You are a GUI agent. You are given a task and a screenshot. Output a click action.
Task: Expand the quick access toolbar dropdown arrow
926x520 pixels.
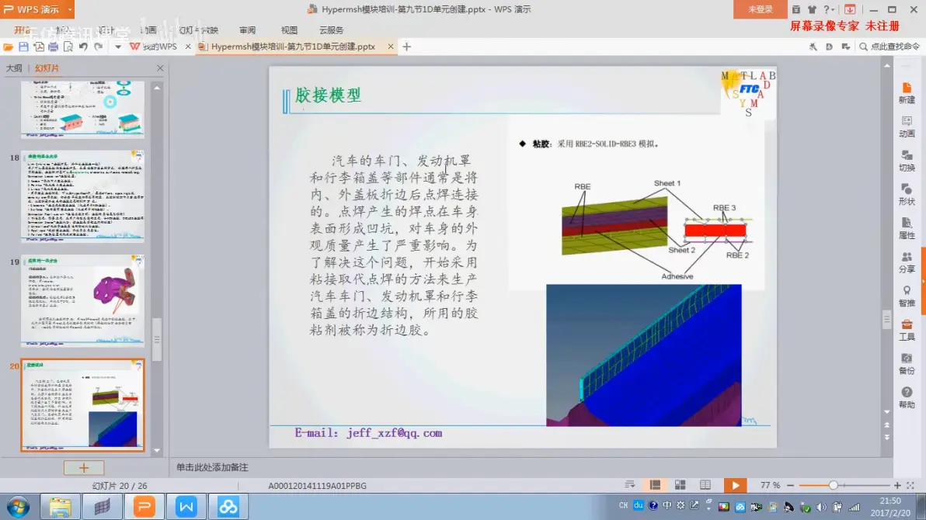(x=118, y=47)
